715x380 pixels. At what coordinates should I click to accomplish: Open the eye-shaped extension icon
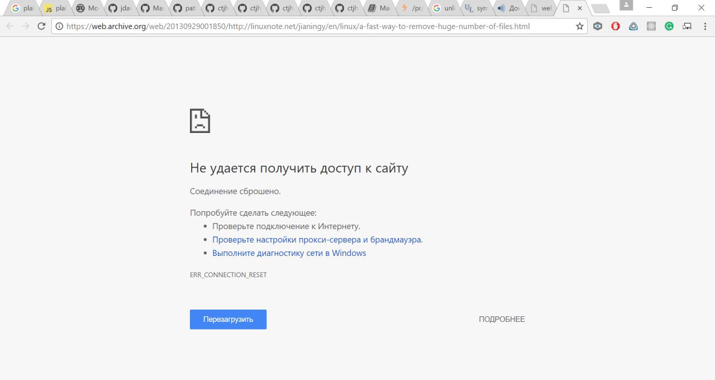pyautogui.click(x=598, y=26)
